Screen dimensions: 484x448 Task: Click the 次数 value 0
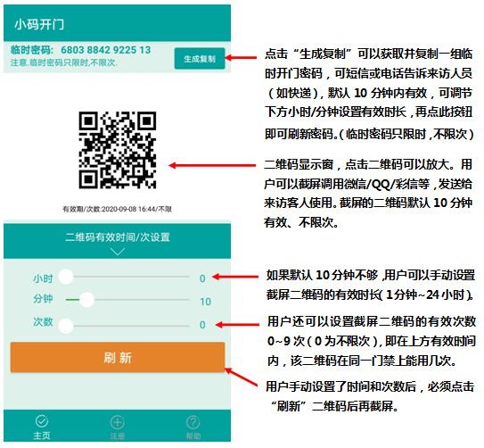[x=202, y=325]
